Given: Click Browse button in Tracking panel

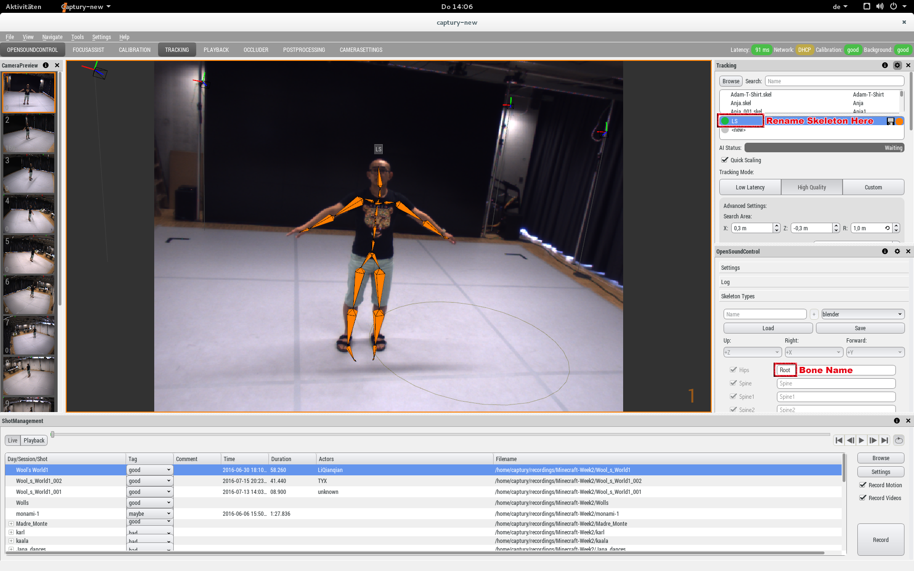Looking at the screenshot, I should (x=731, y=81).
